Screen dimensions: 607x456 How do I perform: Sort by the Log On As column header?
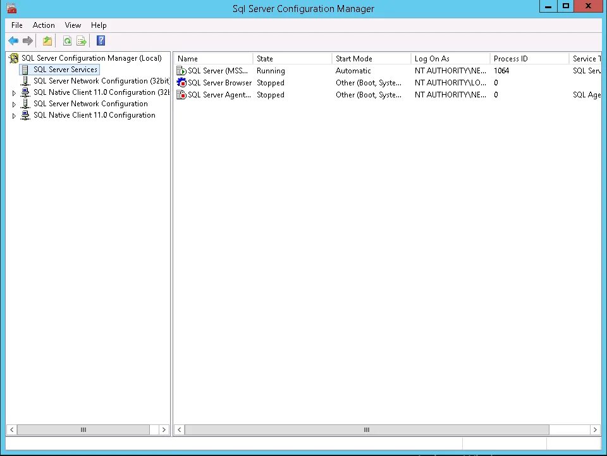click(x=450, y=58)
